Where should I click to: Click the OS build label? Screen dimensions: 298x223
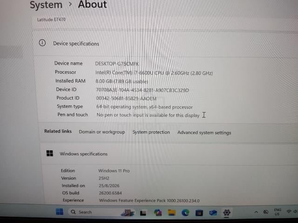click(x=70, y=193)
